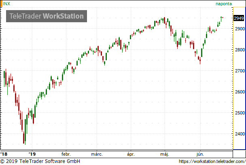The height and width of the screenshot is (165, 246).
Task: Click the INX symbol label
Action: (x=6, y=4)
